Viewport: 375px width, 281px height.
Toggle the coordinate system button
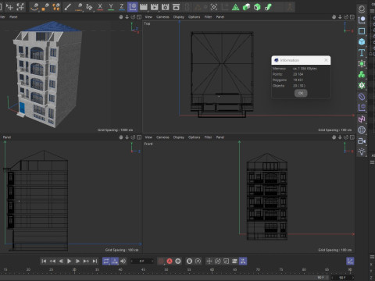133,7
